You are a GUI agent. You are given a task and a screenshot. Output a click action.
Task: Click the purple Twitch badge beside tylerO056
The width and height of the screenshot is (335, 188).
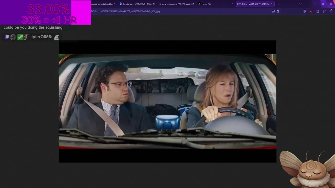tap(7, 37)
